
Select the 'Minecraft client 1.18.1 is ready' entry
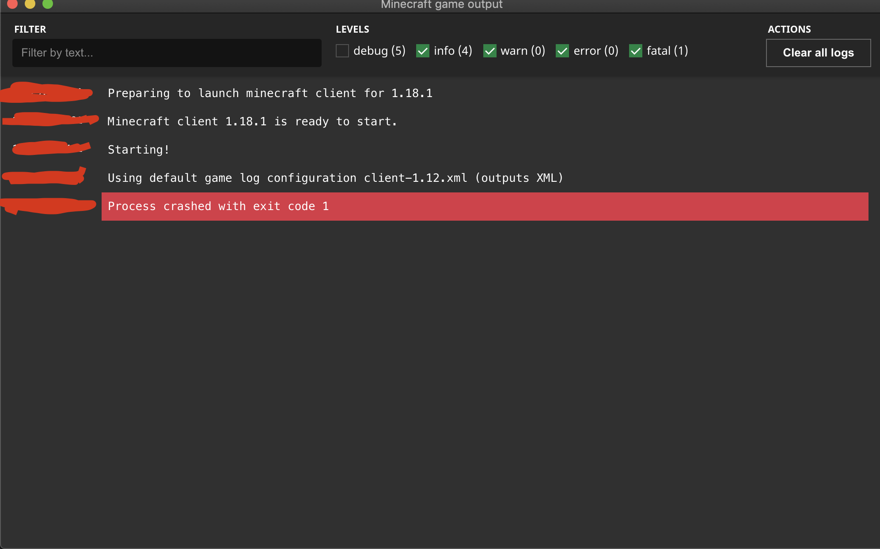(252, 121)
